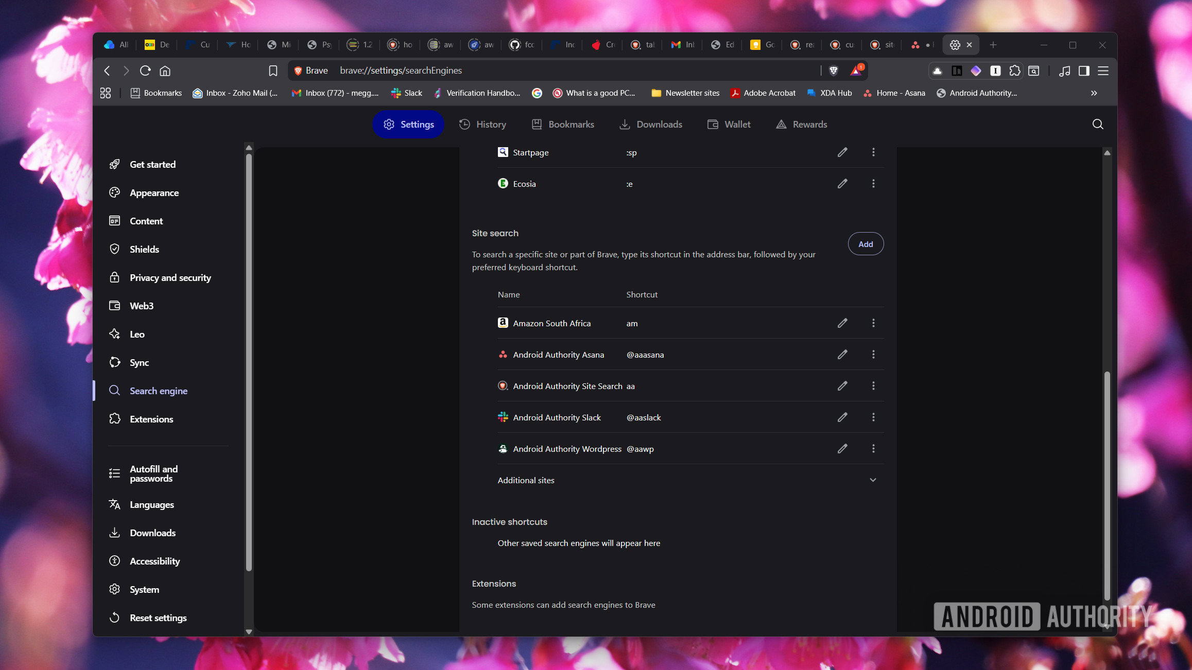Open the Slack bookmark
The height and width of the screenshot is (670, 1192).
(x=407, y=93)
